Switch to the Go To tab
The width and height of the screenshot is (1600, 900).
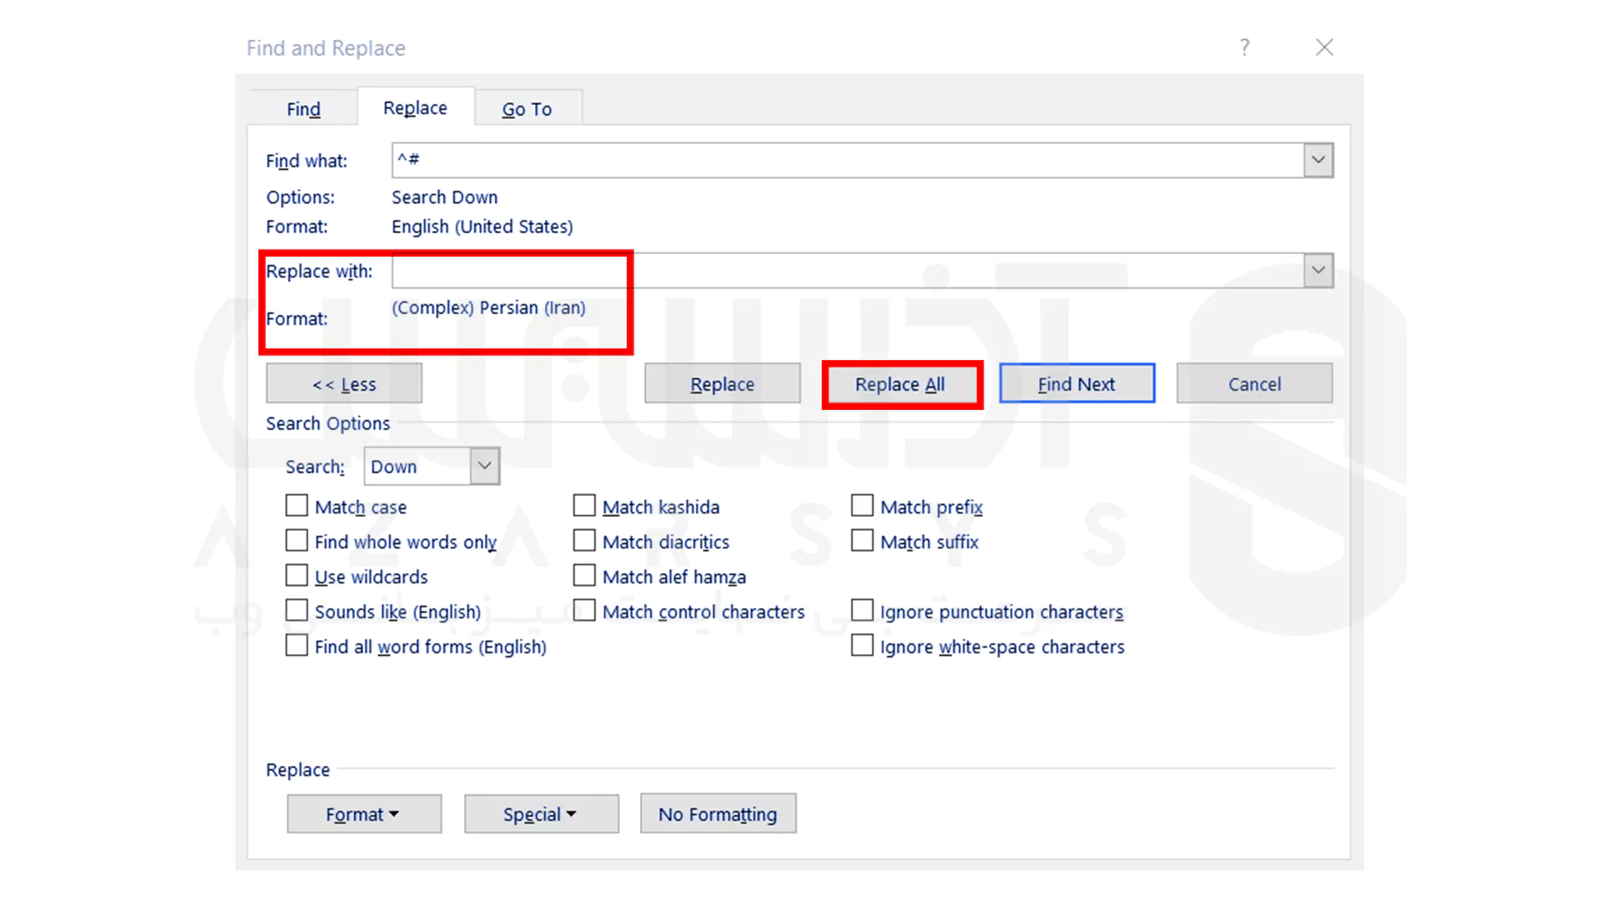(527, 107)
